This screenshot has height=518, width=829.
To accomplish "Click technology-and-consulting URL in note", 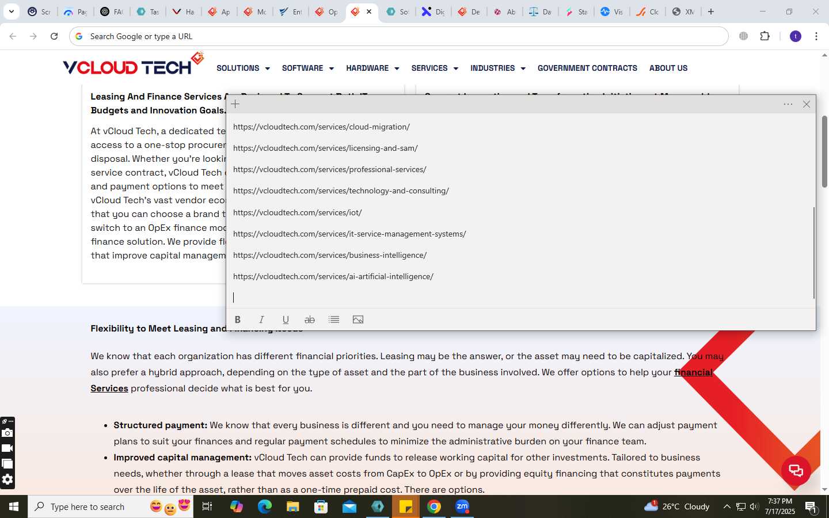I will point(341,191).
